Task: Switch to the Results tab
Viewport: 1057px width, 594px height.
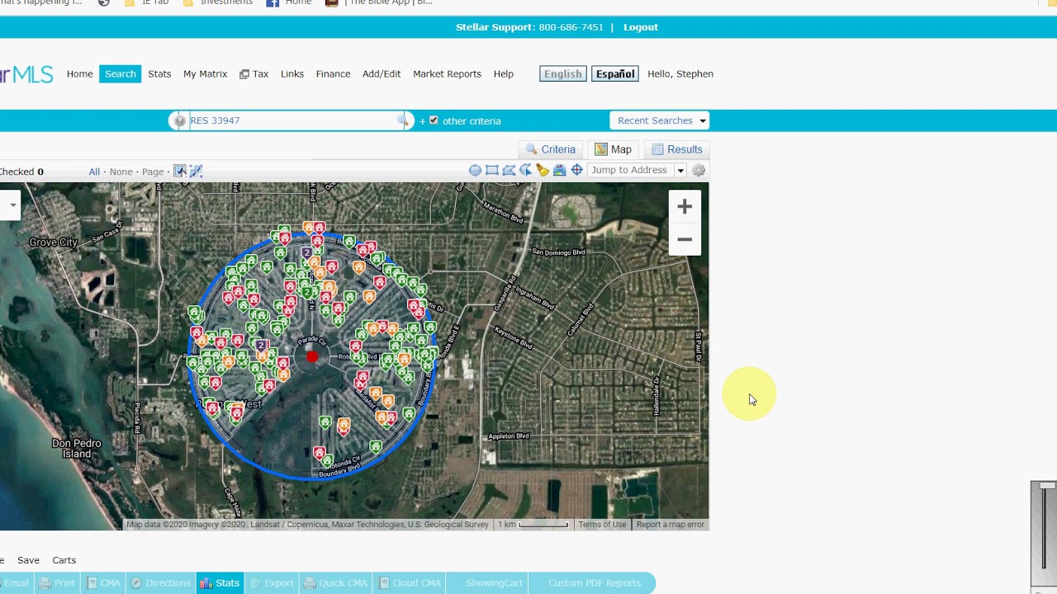Action: 676,149
